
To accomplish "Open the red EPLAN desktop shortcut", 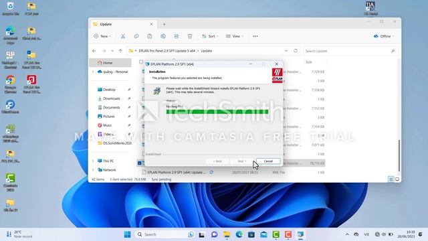I will pos(31,84).
